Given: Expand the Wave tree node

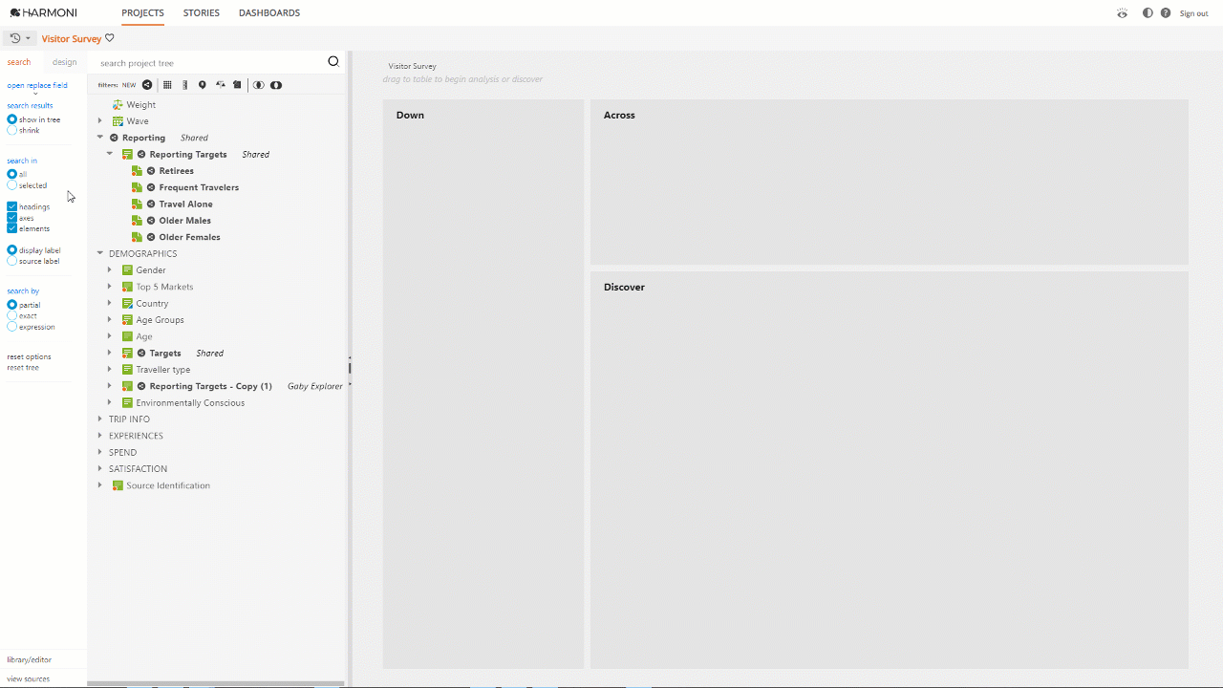Looking at the screenshot, I should click(100, 121).
